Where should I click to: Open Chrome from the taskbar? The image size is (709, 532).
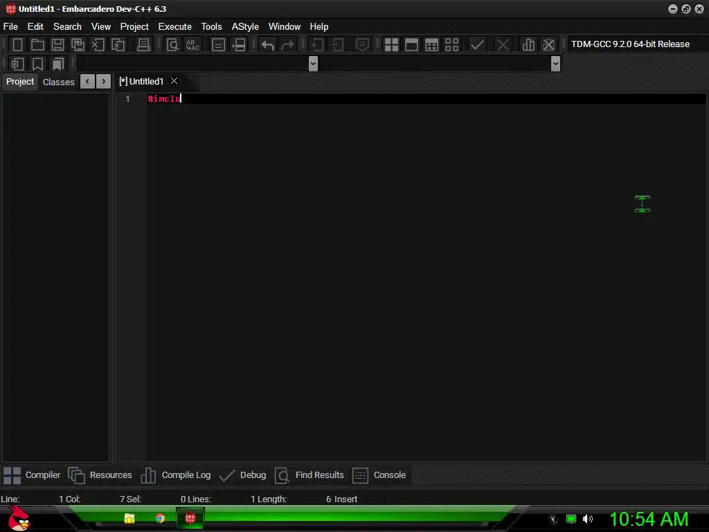coord(160,518)
